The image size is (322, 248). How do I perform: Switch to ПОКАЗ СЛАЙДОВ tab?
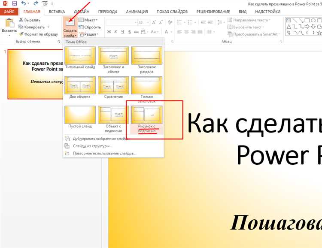coord(172,12)
